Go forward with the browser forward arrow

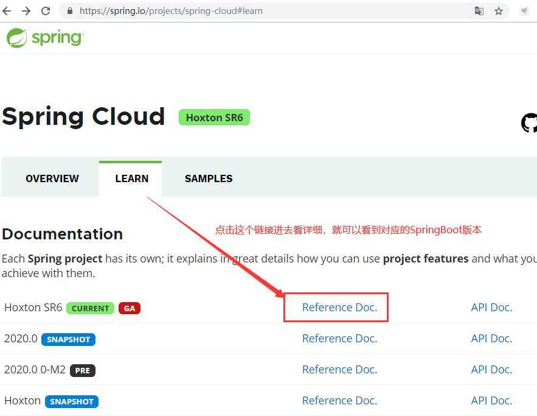pos(26,11)
